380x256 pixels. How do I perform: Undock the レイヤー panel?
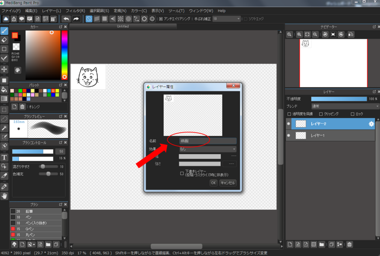374,92
